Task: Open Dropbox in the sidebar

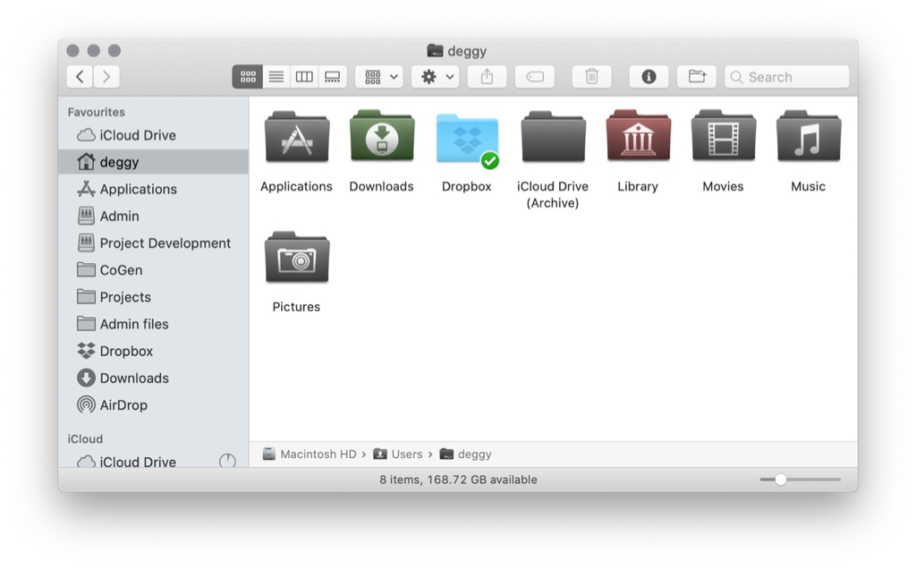Action: 154,351
